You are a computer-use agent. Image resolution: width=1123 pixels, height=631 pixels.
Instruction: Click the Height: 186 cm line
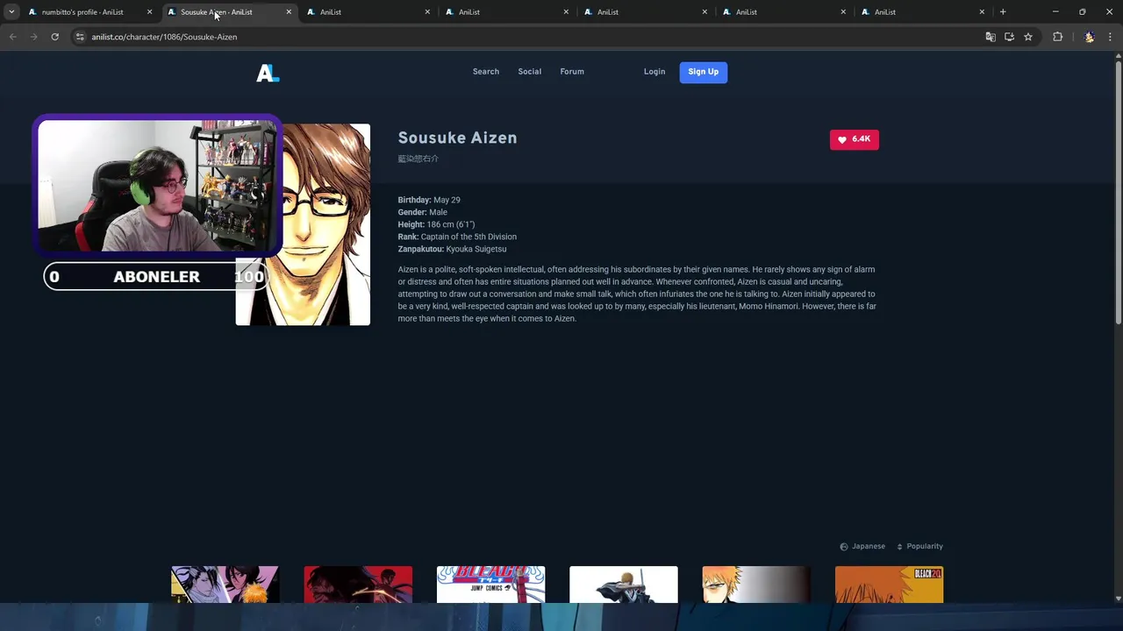[436, 224]
